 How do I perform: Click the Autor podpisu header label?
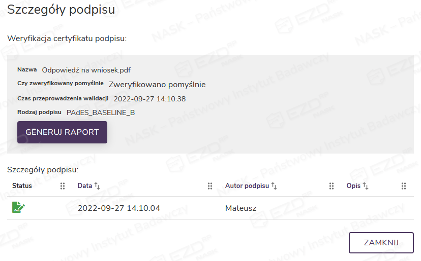click(x=247, y=186)
